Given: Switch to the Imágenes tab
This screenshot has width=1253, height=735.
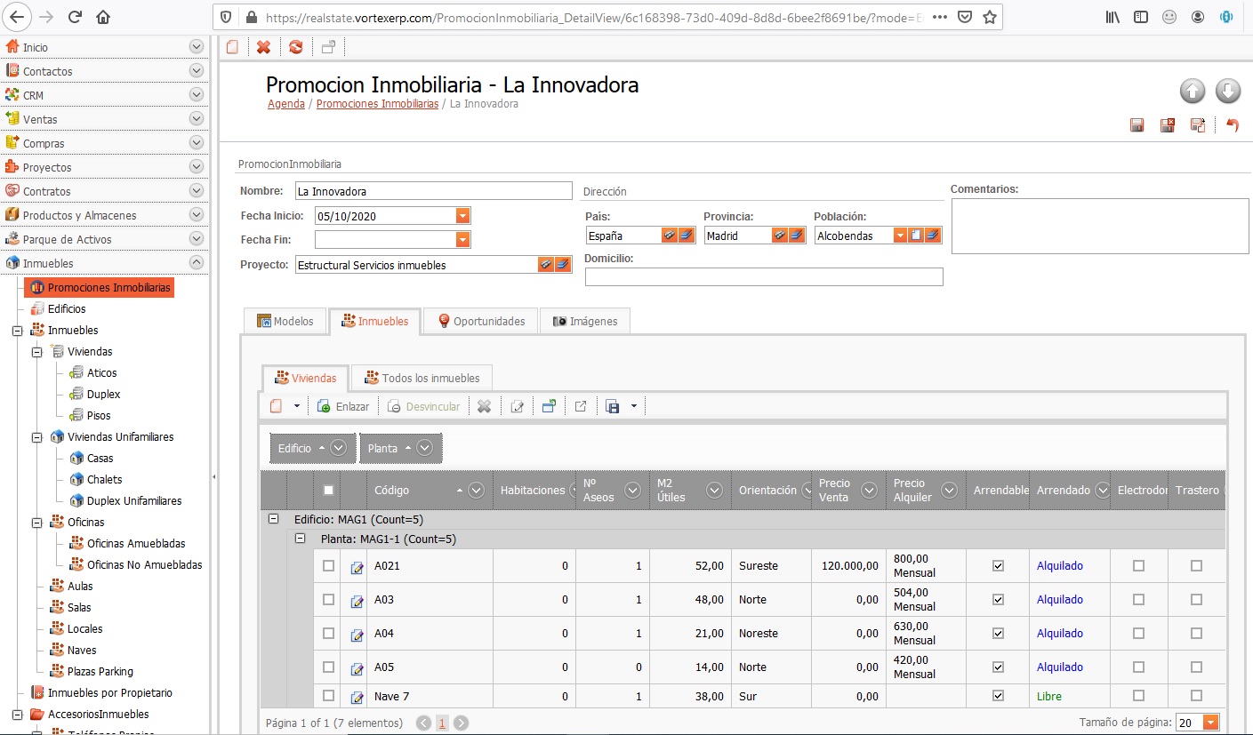Looking at the screenshot, I should pyautogui.click(x=585, y=321).
